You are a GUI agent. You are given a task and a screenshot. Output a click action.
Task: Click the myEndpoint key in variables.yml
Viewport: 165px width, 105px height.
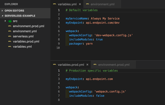click(x=74, y=23)
